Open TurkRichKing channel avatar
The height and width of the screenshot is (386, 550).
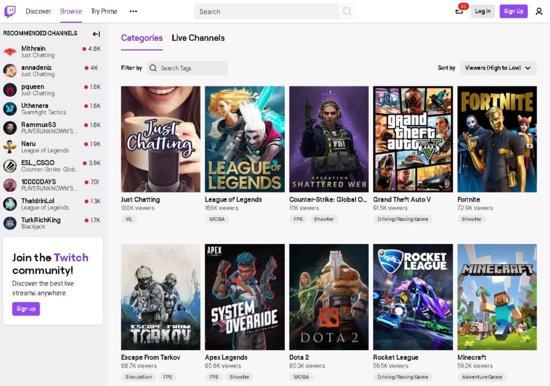pyautogui.click(x=10, y=223)
